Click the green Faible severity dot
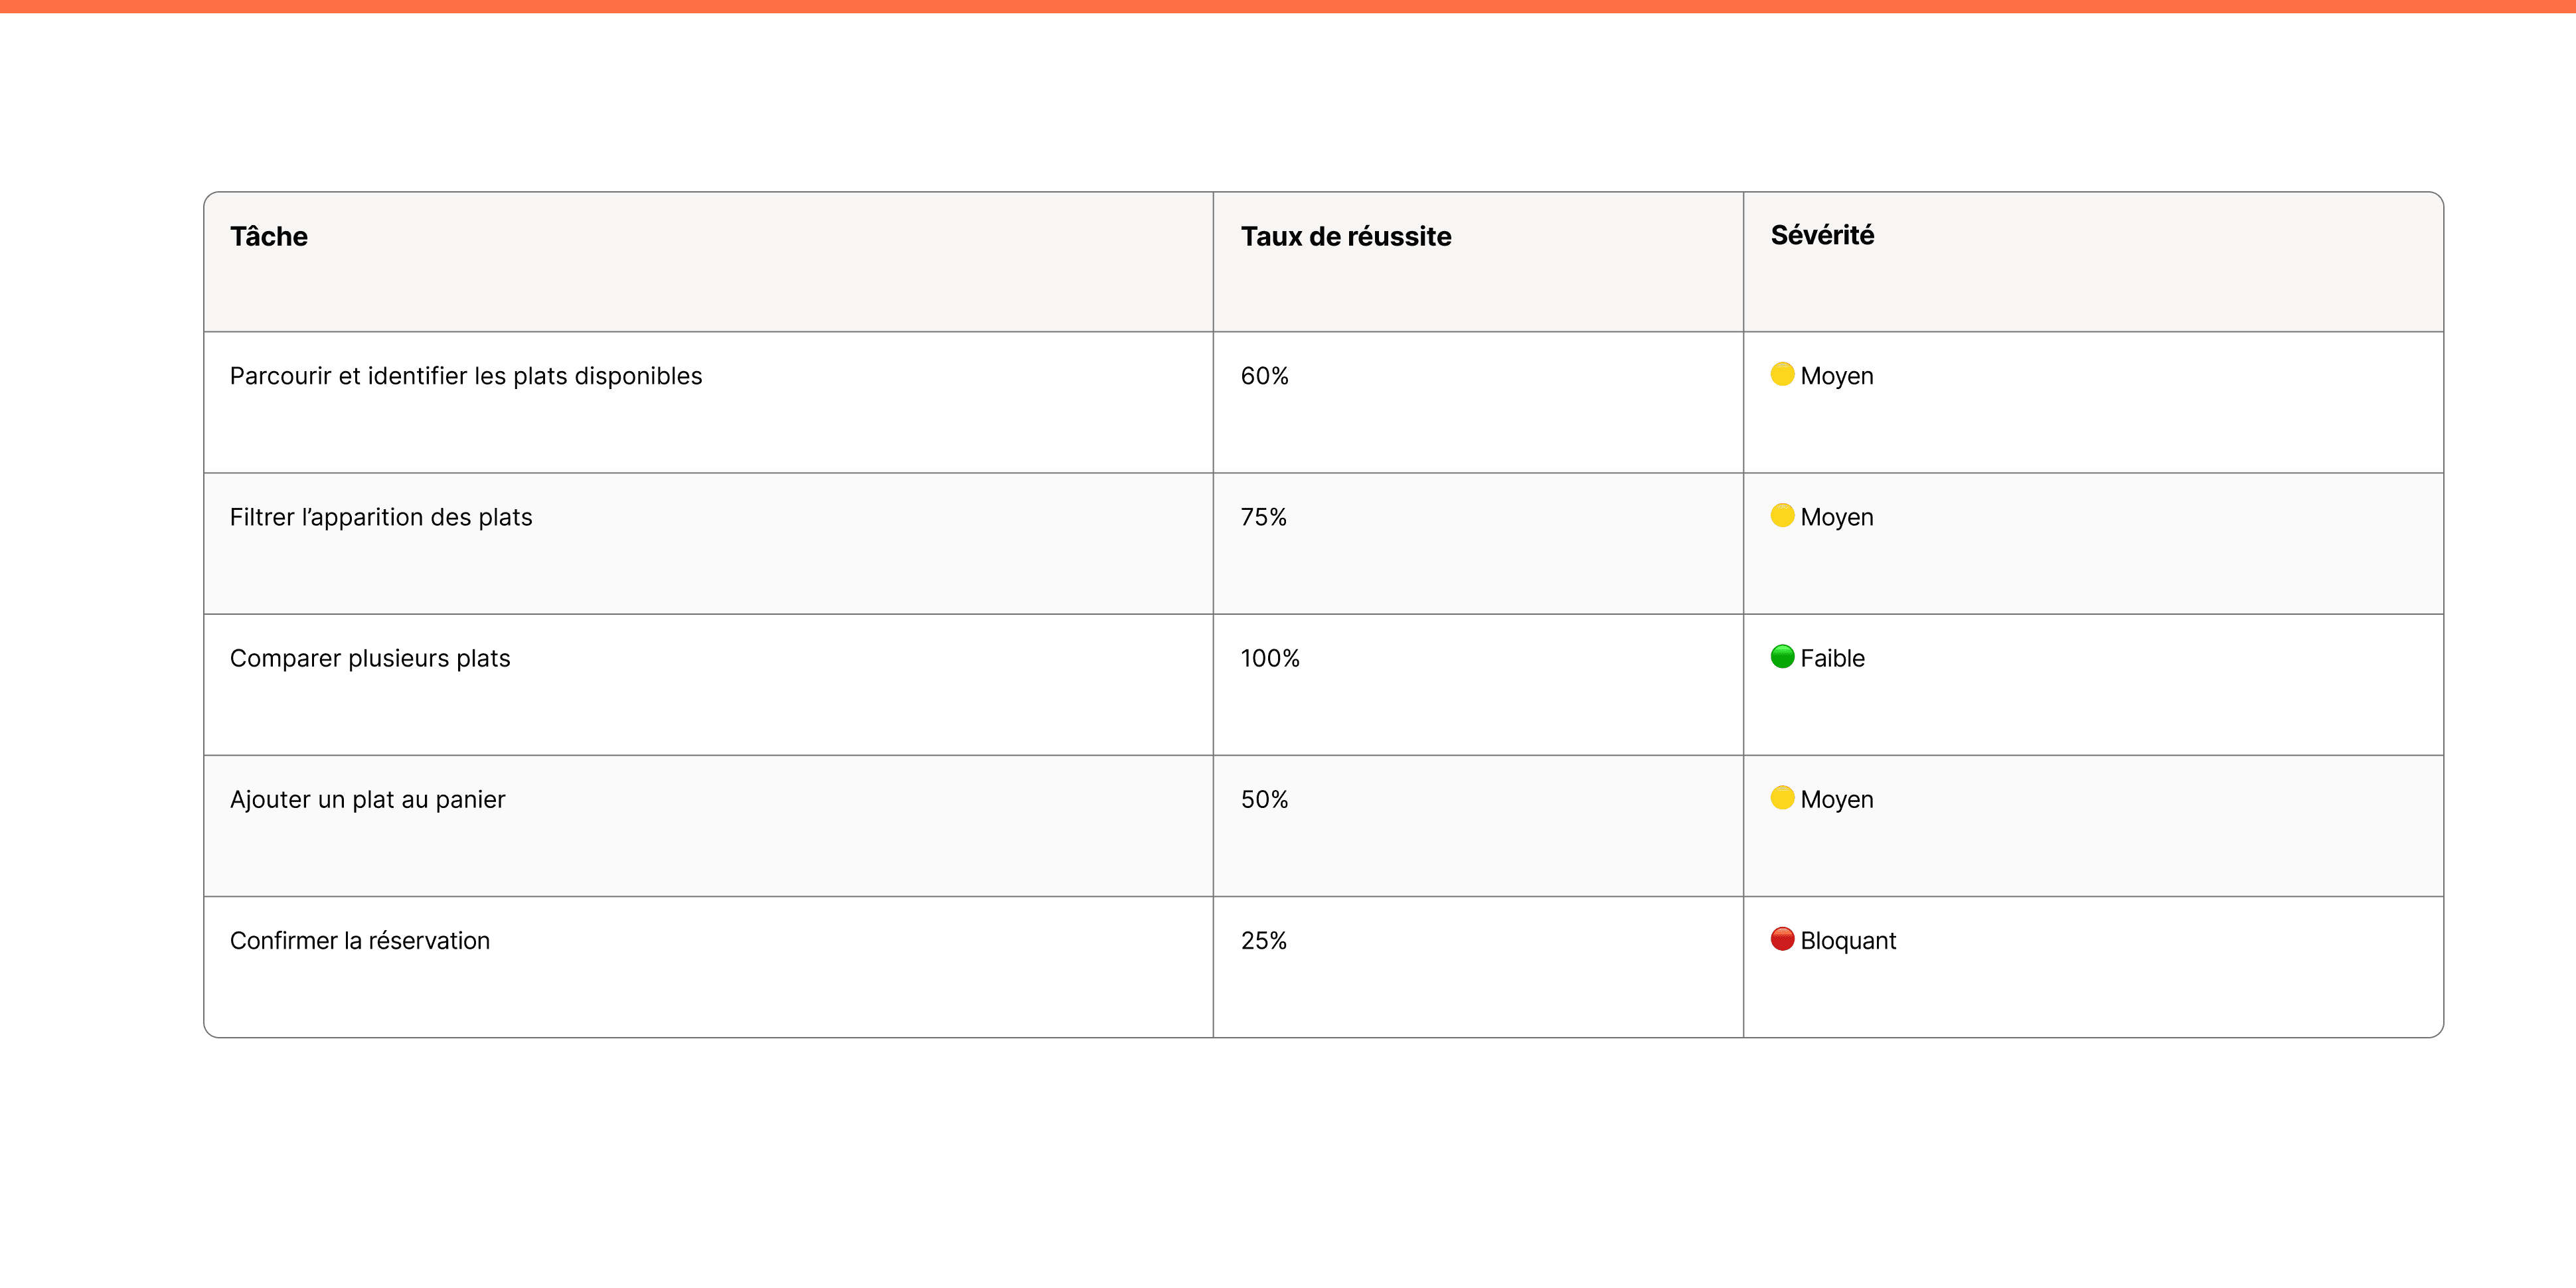Viewport: 2576px width, 1288px height. point(1782,656)
